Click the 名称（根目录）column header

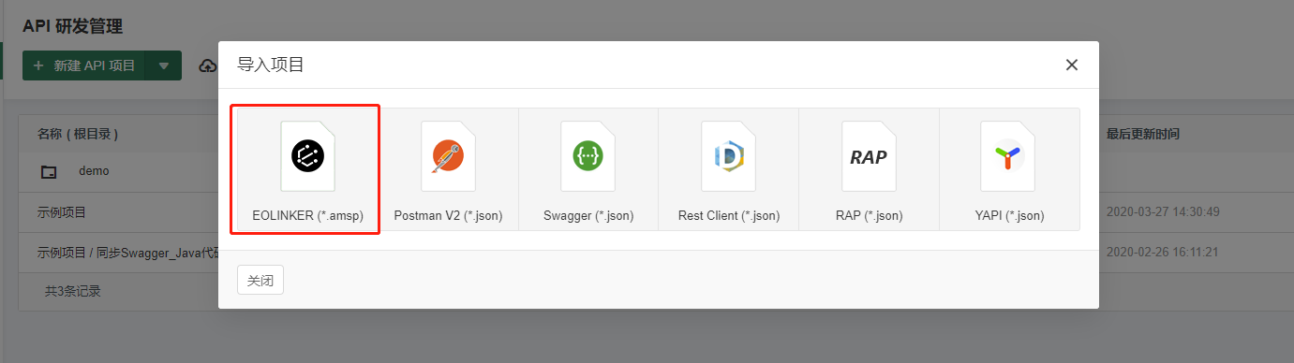click(x=78, y=134)
